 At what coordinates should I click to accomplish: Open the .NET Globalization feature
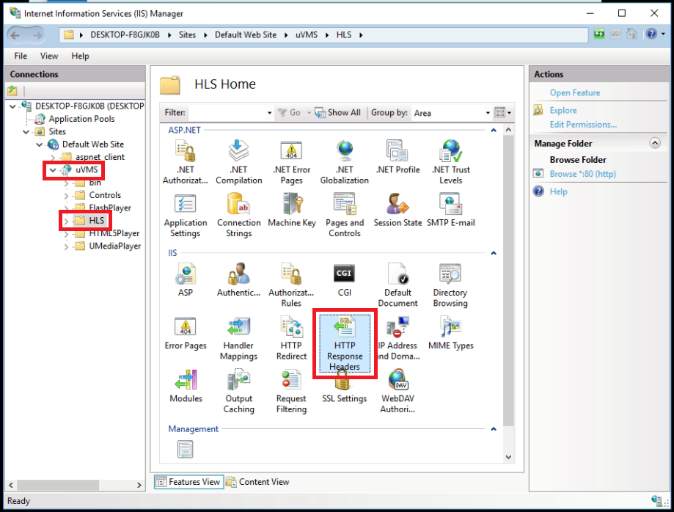[344, 163]
